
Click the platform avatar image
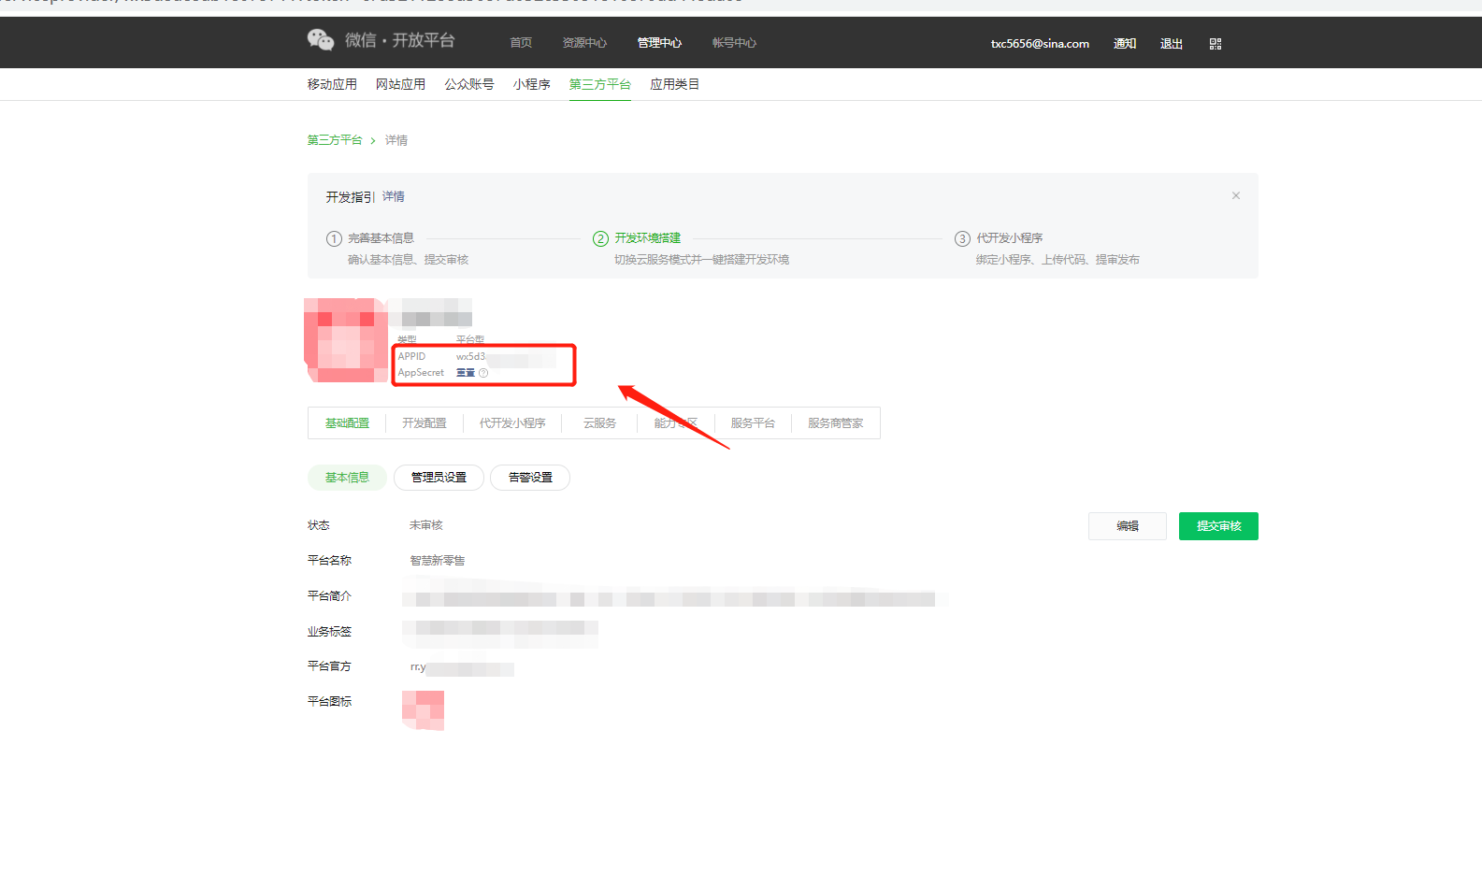pyautogui.click(x=346, y=340)
